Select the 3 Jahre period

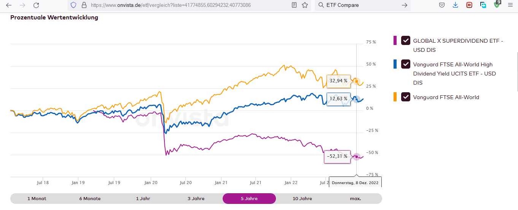point(196,199)
